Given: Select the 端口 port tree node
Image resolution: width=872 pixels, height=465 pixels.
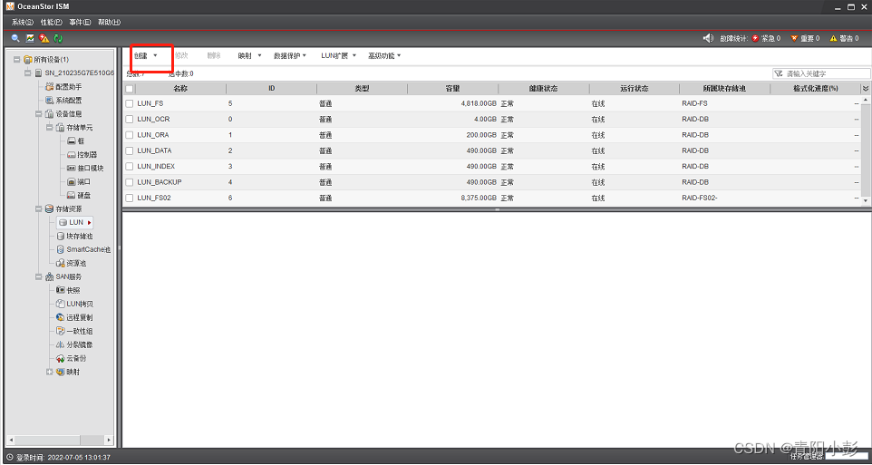Looking at the screenshot, I should 79,181.
